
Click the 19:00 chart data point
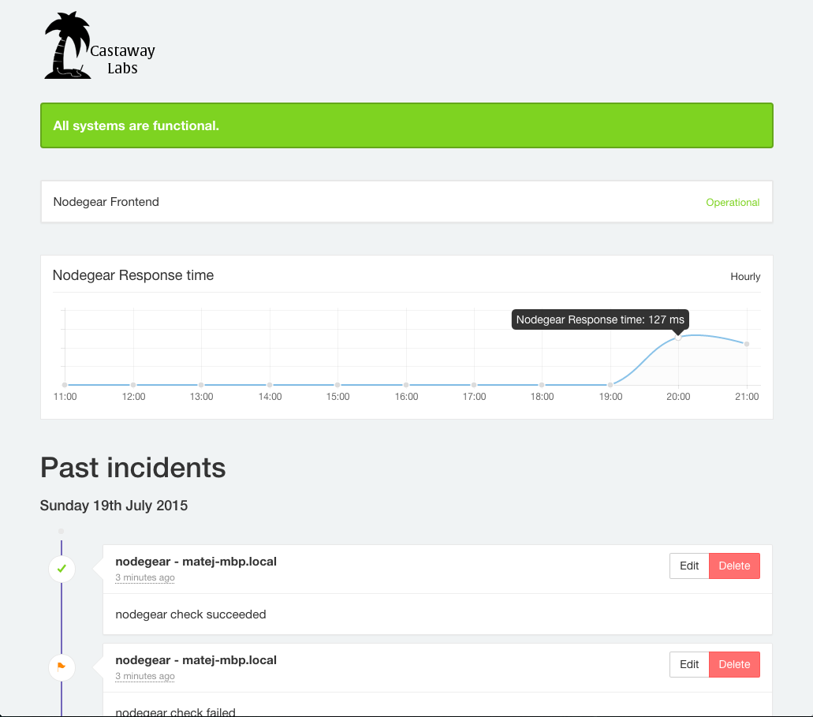point(610,385)
